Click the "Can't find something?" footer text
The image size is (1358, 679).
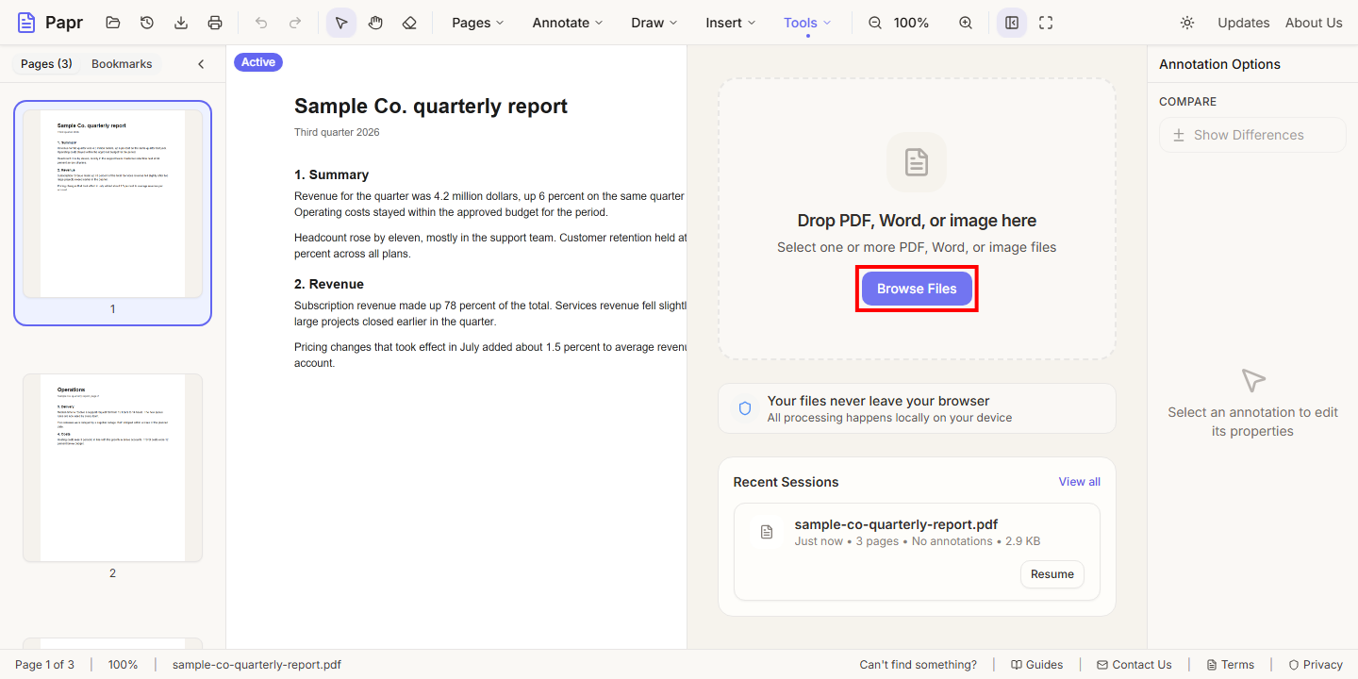coord(919,665)
